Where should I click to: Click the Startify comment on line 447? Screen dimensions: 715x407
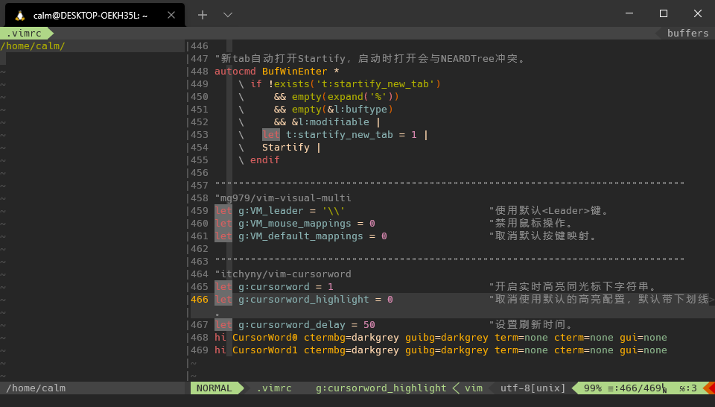click(370, 58)
